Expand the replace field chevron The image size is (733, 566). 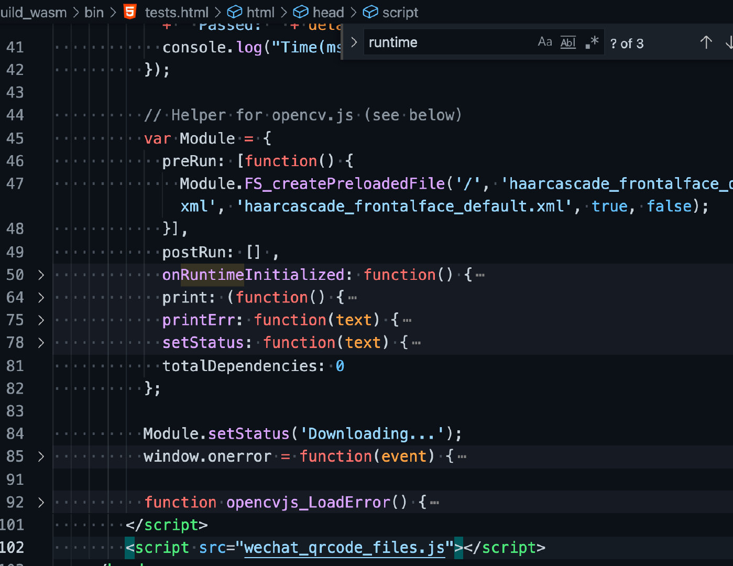pos(354,42)
